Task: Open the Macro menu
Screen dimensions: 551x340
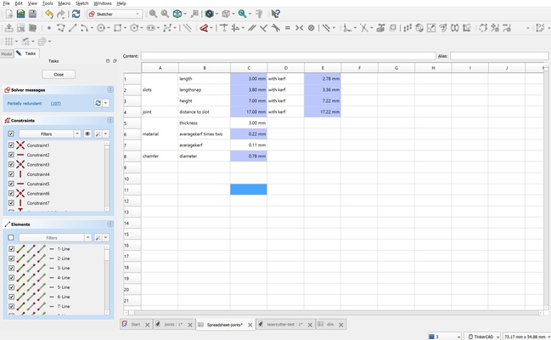Action: (x=64, y=3)
